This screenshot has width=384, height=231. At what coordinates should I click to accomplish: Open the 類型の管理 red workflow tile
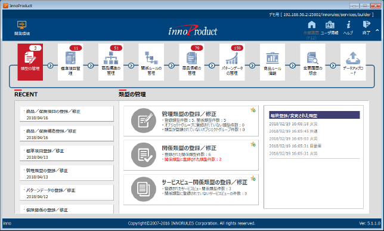pyautogui.click(x=30, y=62)
